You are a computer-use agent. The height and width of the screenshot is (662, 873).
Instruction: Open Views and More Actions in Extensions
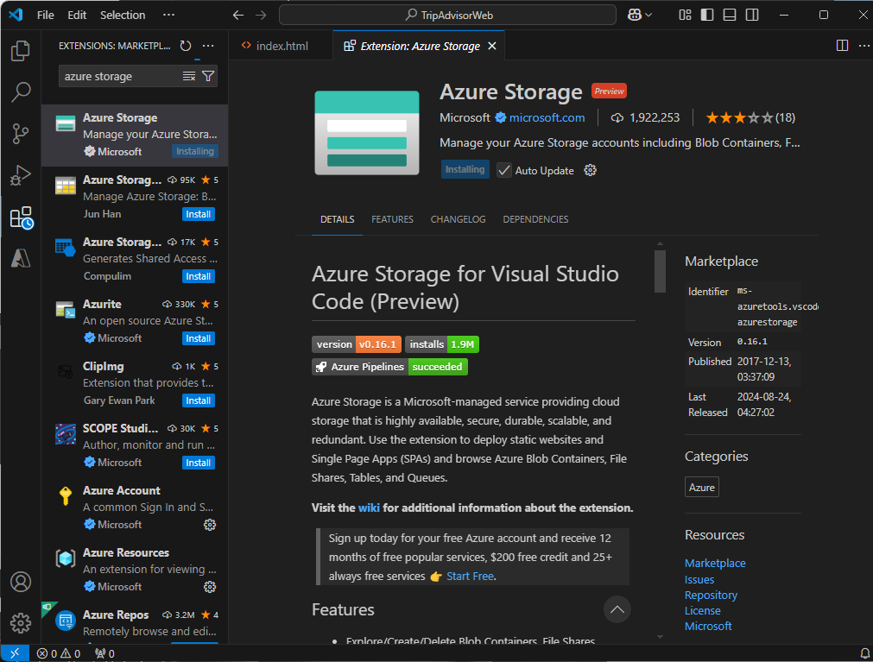(x=208, y=46)
